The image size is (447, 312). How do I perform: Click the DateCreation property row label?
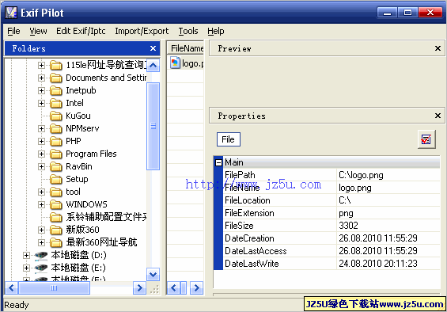[249, 238]
